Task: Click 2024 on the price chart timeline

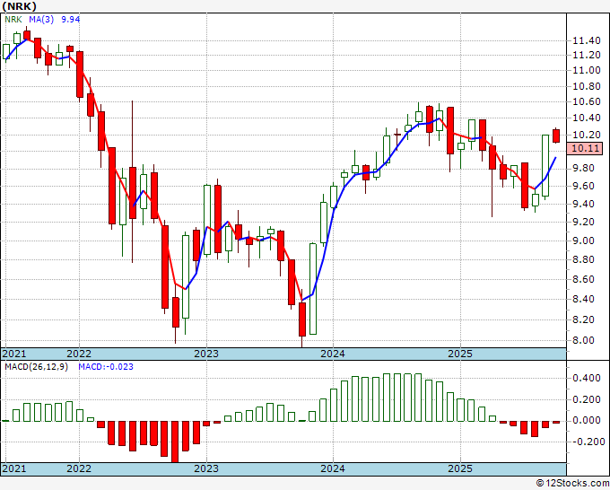Action: click(x=333, y=354)
